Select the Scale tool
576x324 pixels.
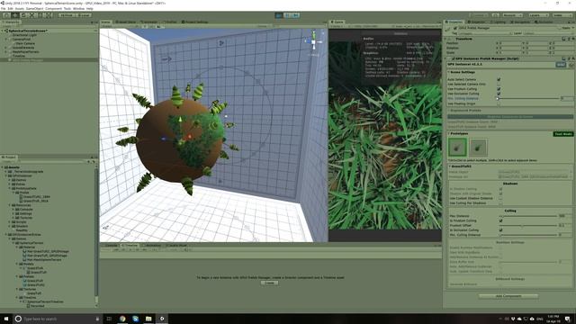(32, 15)
